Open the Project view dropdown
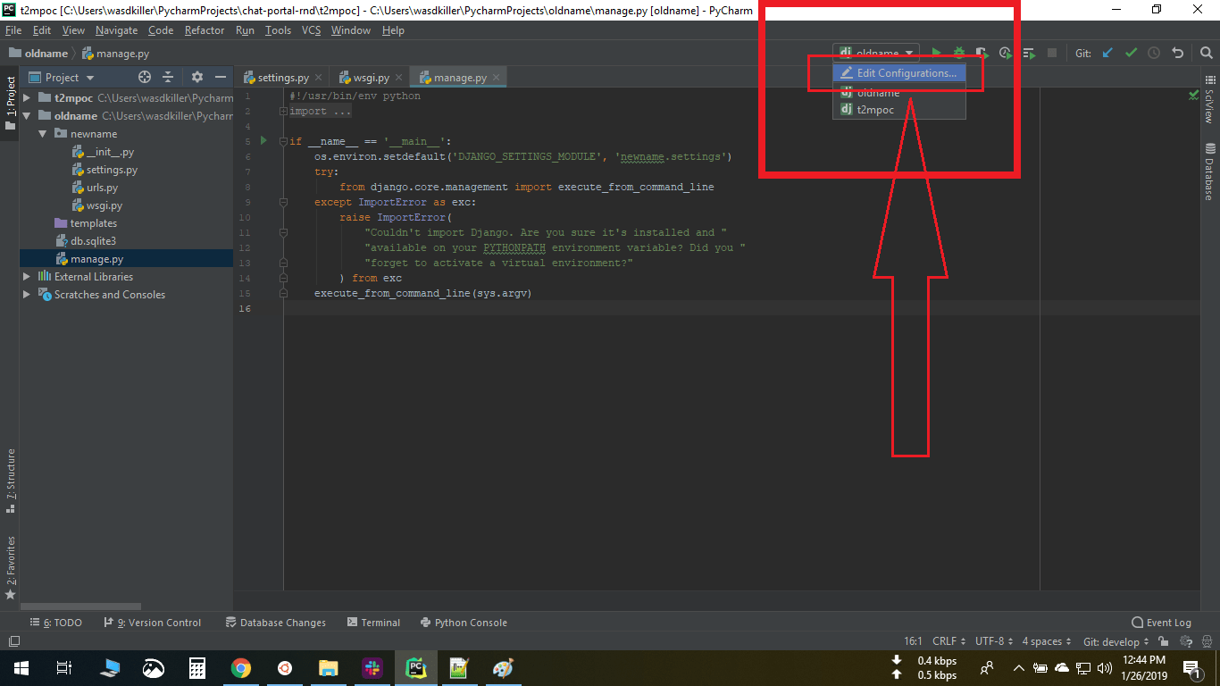Viewport: 1220px width, 686px height. [x=62, y=78]
